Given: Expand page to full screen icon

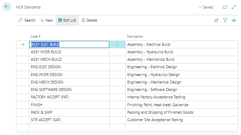Looking at the screenshot, I should [x=234, y=7].
